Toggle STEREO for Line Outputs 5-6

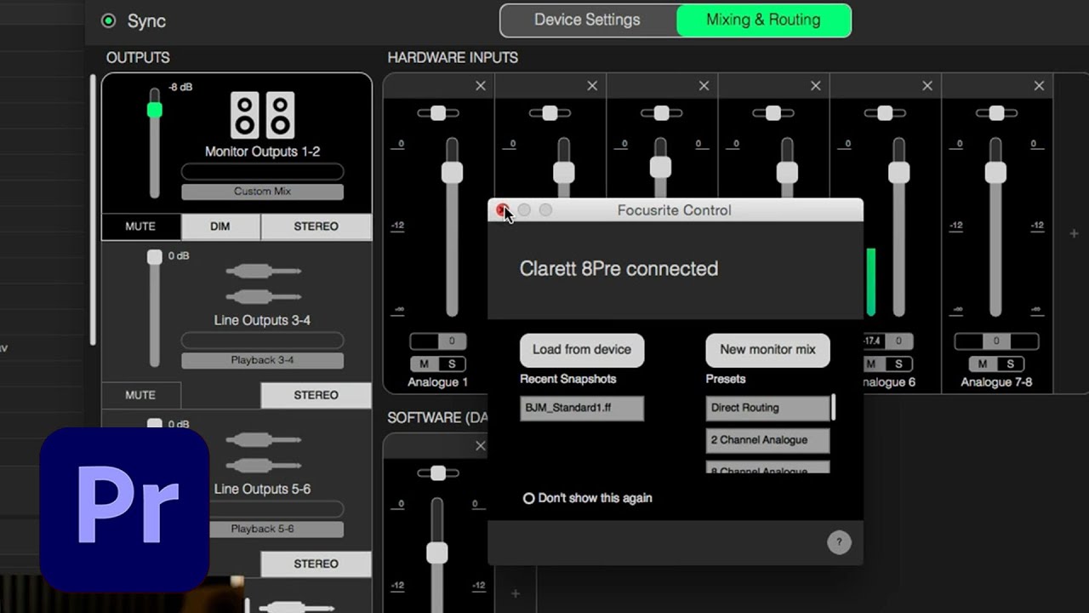coord(316,564)
